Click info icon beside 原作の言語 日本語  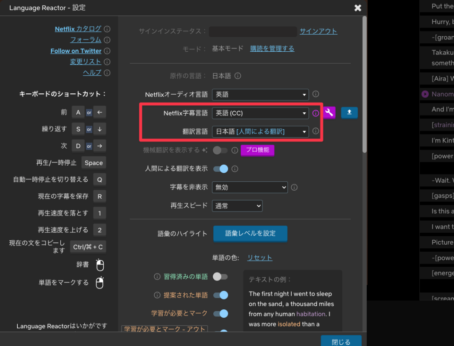237,76
